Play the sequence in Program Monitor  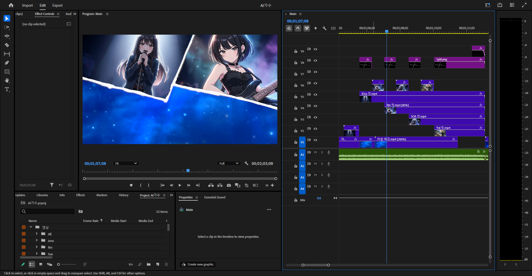click(x=180, y=185)
